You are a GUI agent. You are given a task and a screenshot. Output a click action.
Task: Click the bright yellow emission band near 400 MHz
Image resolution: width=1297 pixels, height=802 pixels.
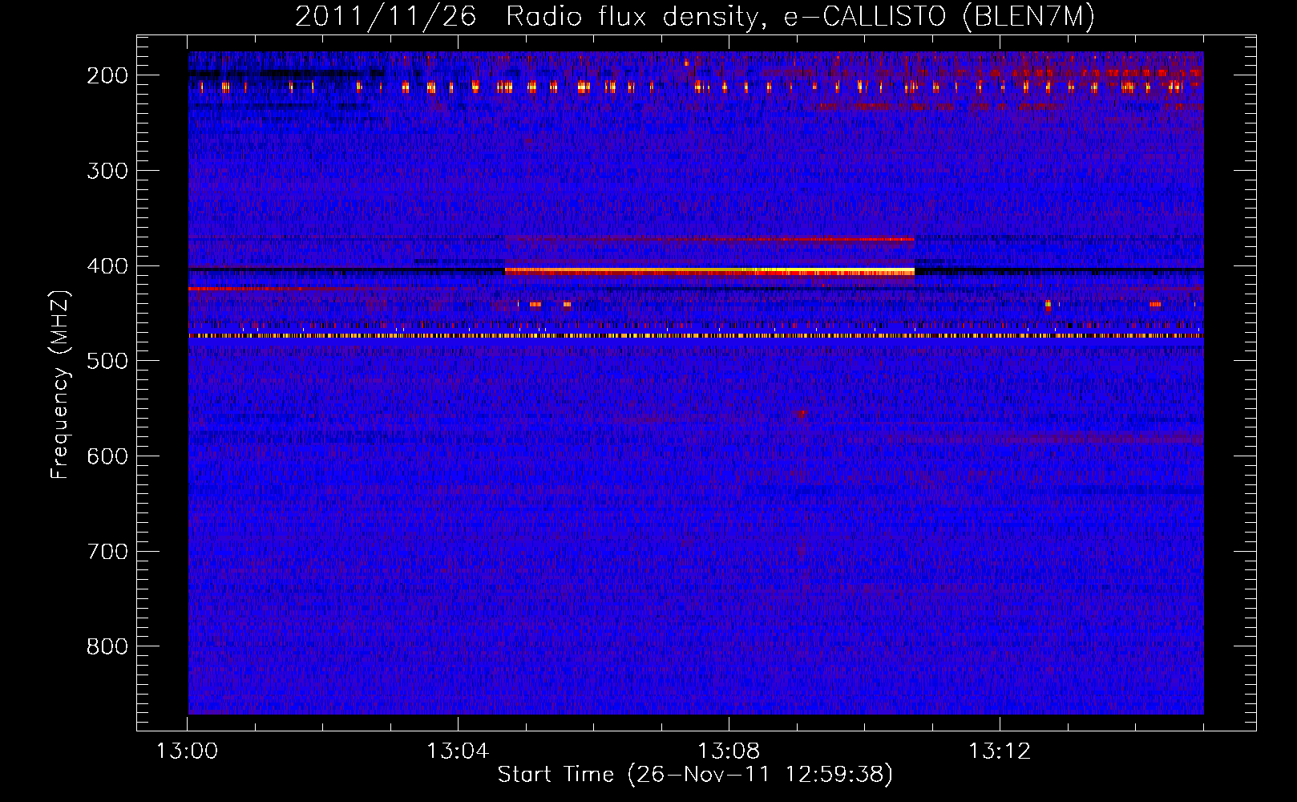click(x=709, y=272)
